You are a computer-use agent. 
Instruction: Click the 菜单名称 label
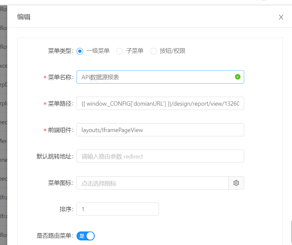(61, 77)
